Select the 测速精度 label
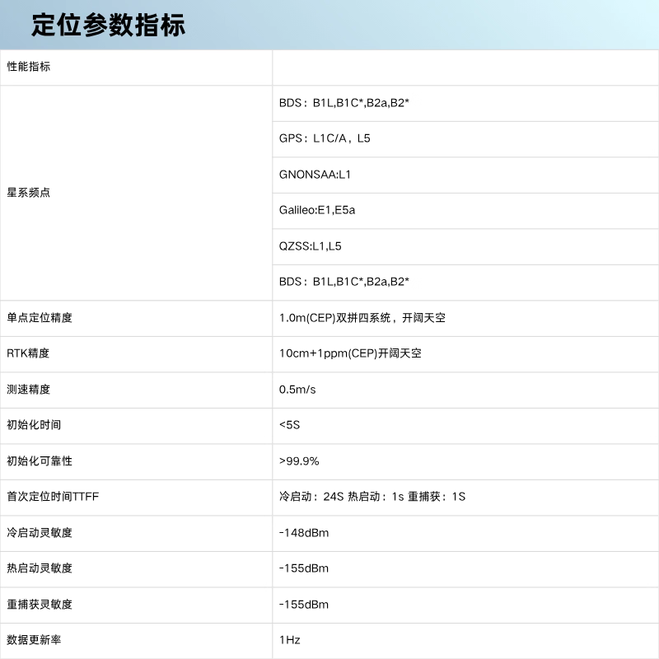This screenshot has width=659, height=659. click(29, 389)
